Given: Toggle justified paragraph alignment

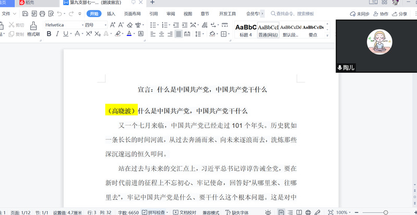Looking at the screenshot, I should tap(178, 34).
